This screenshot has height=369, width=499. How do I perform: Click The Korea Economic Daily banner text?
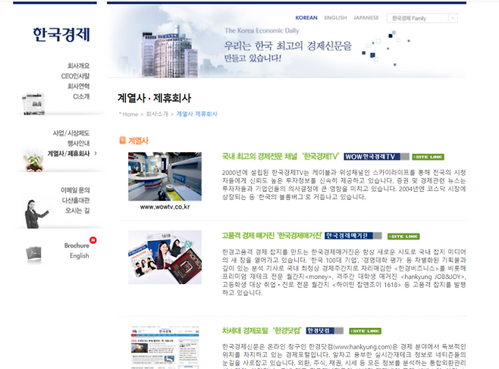tap(262, 30)
